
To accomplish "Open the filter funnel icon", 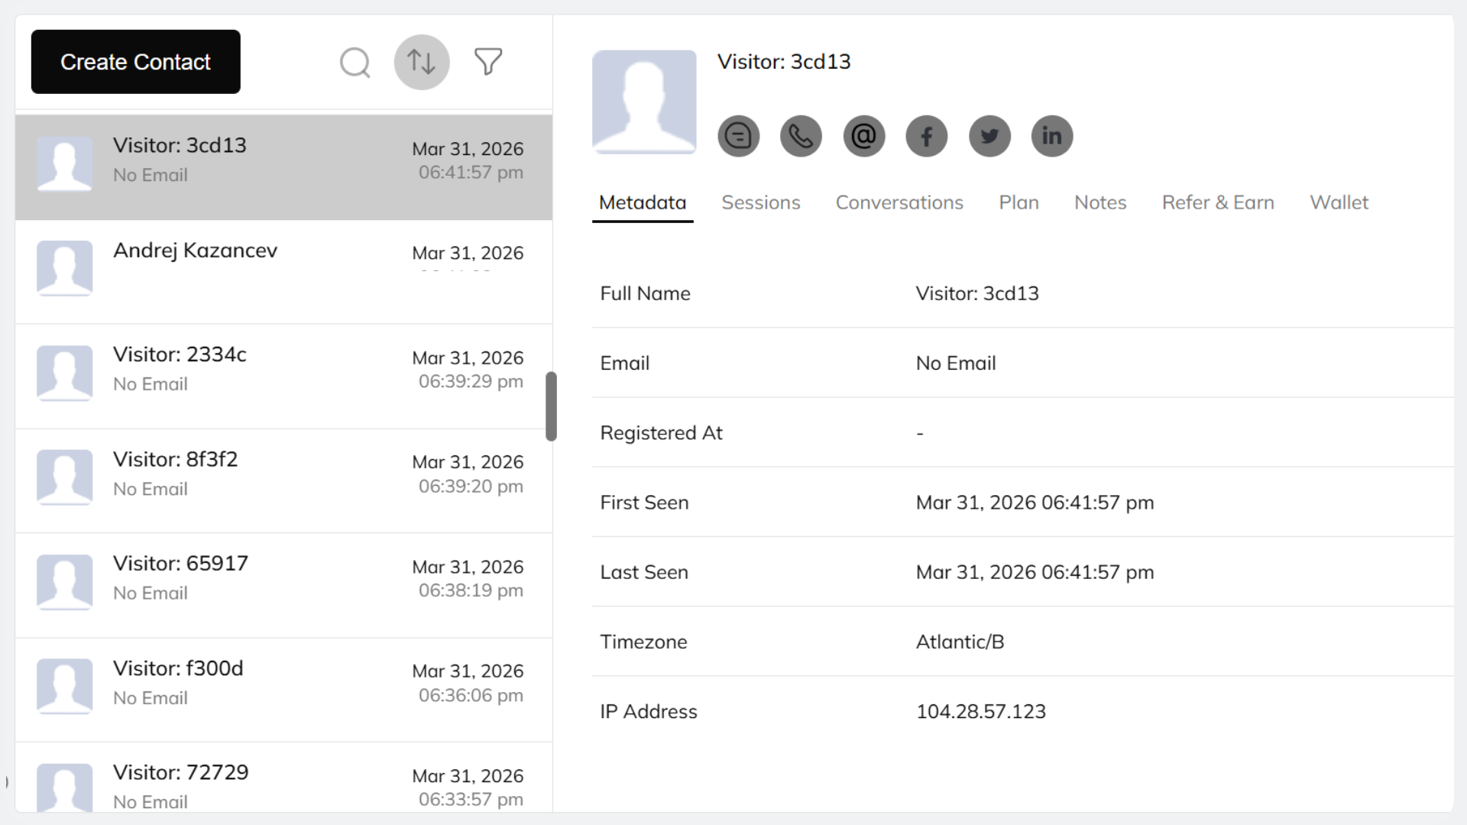I will [x=488, y=60].
